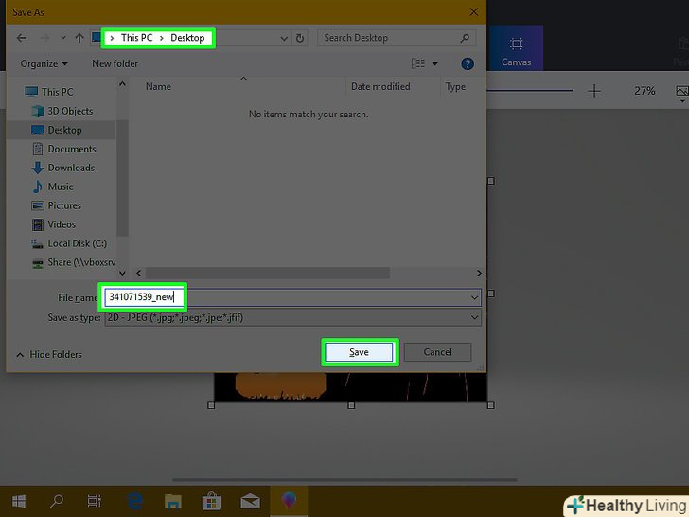The width and height of the screenshot is (689, 517).
Task: Click the sidebar scroll down arrow
Action: pos(123,273)
